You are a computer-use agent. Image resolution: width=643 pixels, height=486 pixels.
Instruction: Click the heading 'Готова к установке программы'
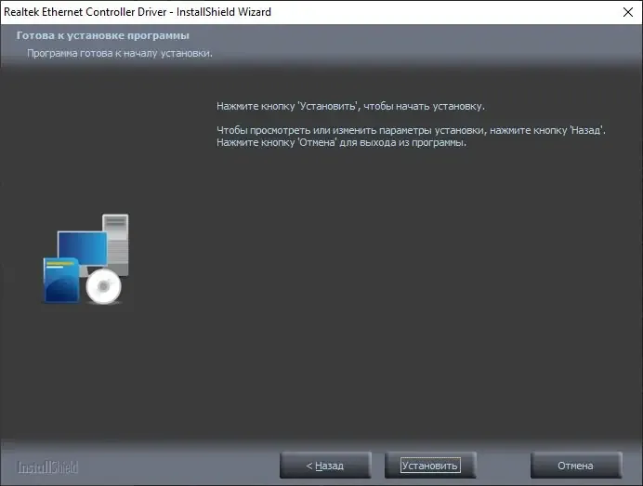pos(103,35)
